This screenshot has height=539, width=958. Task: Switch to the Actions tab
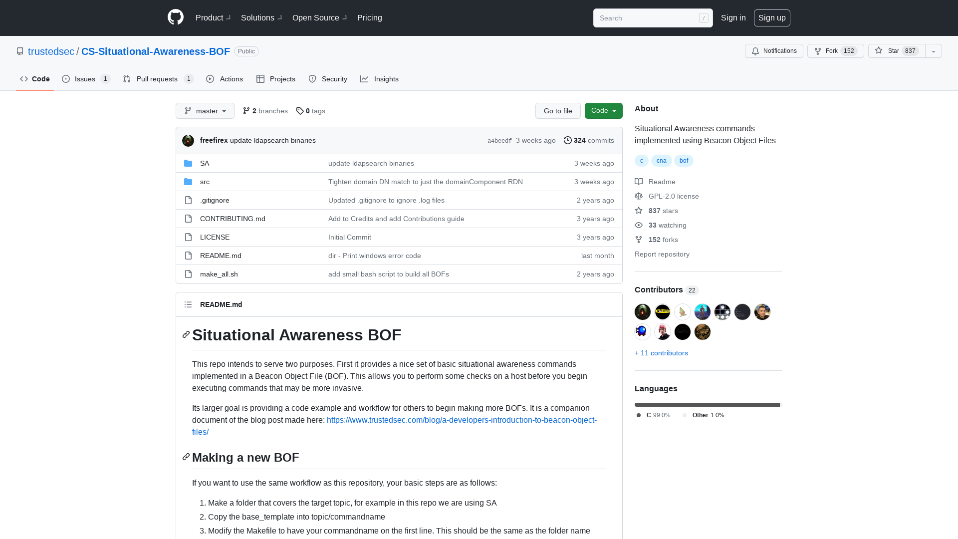225,79
